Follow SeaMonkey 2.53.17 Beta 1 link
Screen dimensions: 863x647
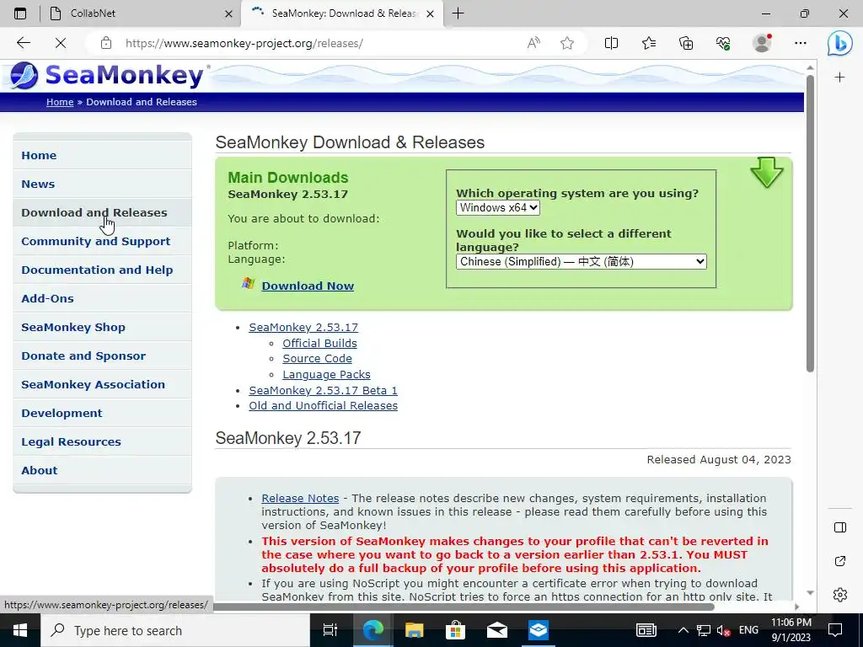323,391
